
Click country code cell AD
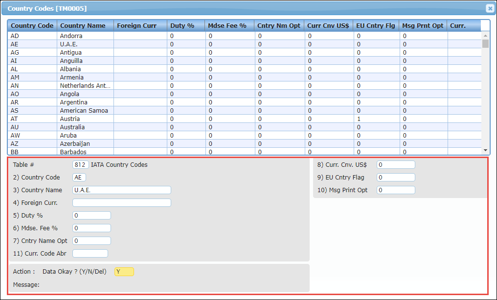click(32, 36)
